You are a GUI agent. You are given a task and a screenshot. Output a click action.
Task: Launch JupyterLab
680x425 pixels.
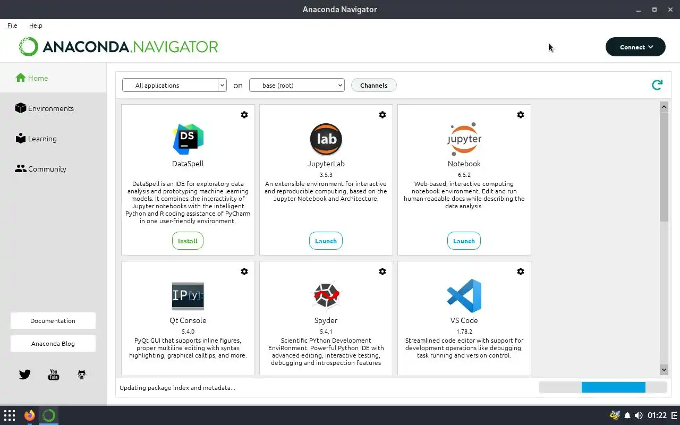pyautogui.click(x=326, y=241)
